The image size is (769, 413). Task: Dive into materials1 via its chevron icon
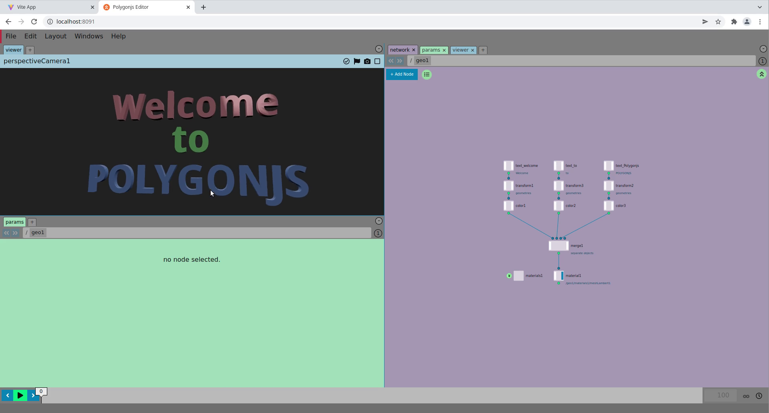[509, 276]
